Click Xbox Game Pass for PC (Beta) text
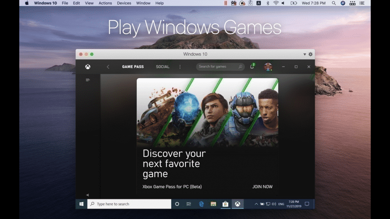This screenshot has width=390, height=219. click(172, 186)
